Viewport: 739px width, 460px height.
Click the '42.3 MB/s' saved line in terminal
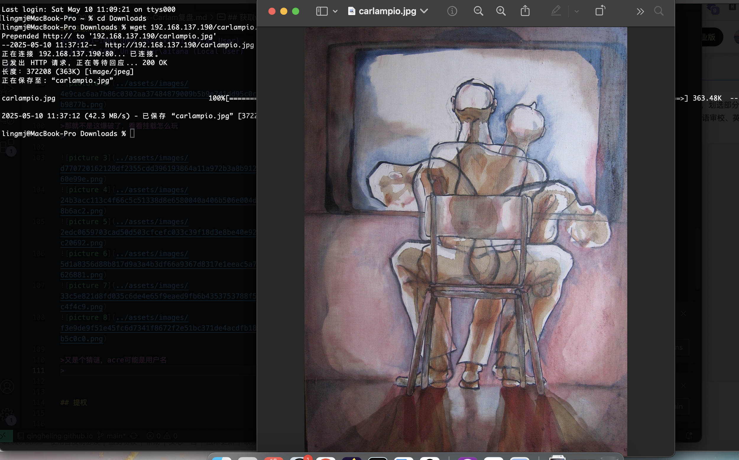pyautogui.click(x=129, y=116)
